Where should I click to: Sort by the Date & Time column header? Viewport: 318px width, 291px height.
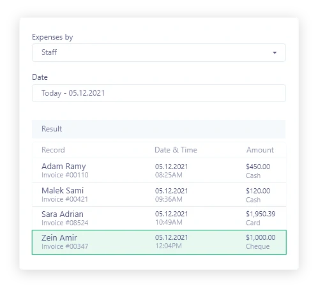[176, 150]
